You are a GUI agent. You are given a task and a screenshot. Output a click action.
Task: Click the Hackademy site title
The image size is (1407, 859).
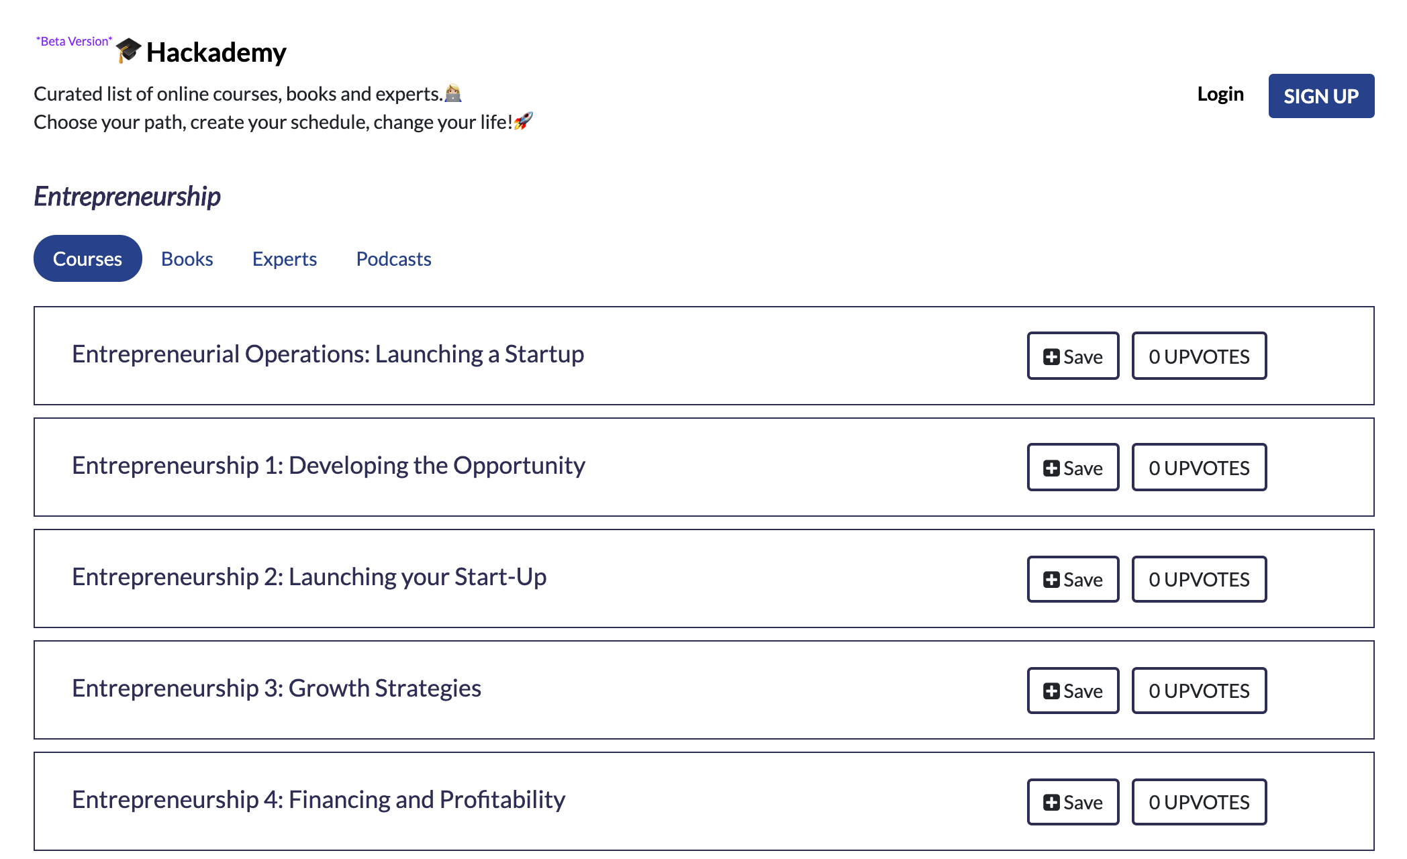click(216, 52)
